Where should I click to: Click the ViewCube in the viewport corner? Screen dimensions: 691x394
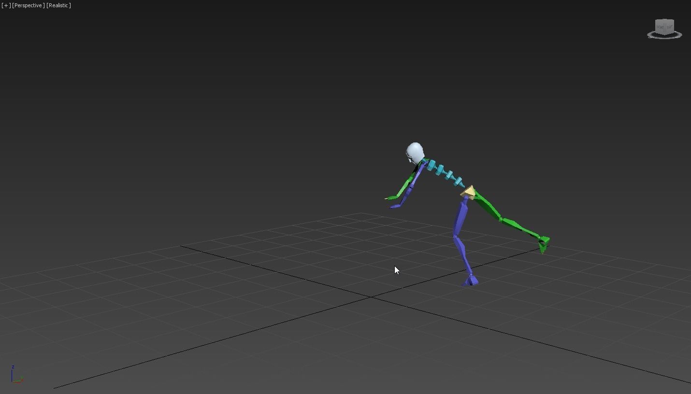664,27
